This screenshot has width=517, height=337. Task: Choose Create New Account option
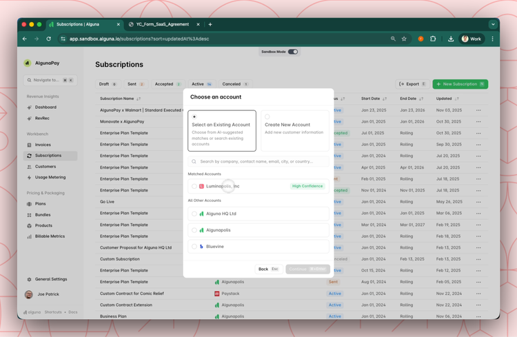tap(295, 130)
